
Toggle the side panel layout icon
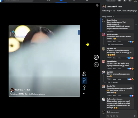[x=97, y=6]
